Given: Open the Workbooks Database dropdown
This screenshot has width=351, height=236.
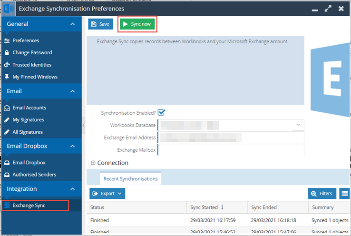Looking at the screenshot, I should [298, 125].
